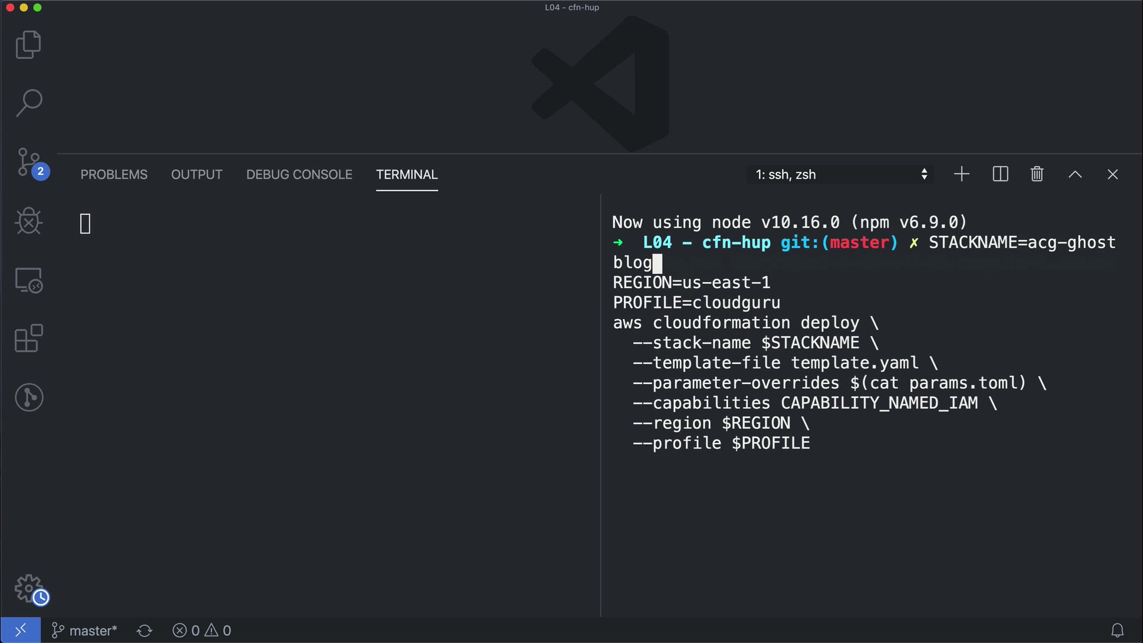The width and height of the screenshot is (1143, 643).
Task: Open the Run and Debug view
Action: 29,221
